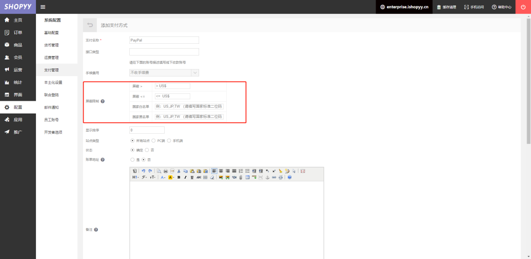Viewport: 531px width, 259px height.
Task: Click the Undo arrow in editor toolbar
Action: coord(143,171)
